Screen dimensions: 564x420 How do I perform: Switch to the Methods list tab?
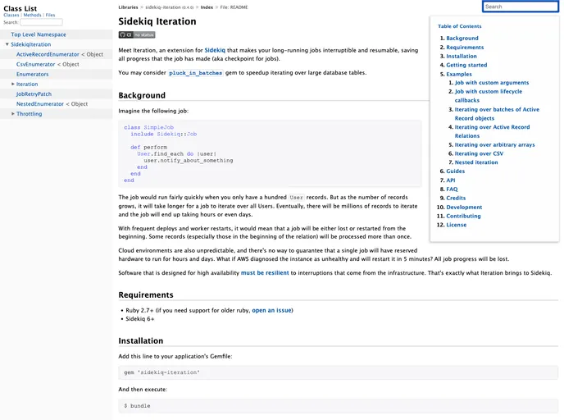pyautogui.click(x=32, y=15)
